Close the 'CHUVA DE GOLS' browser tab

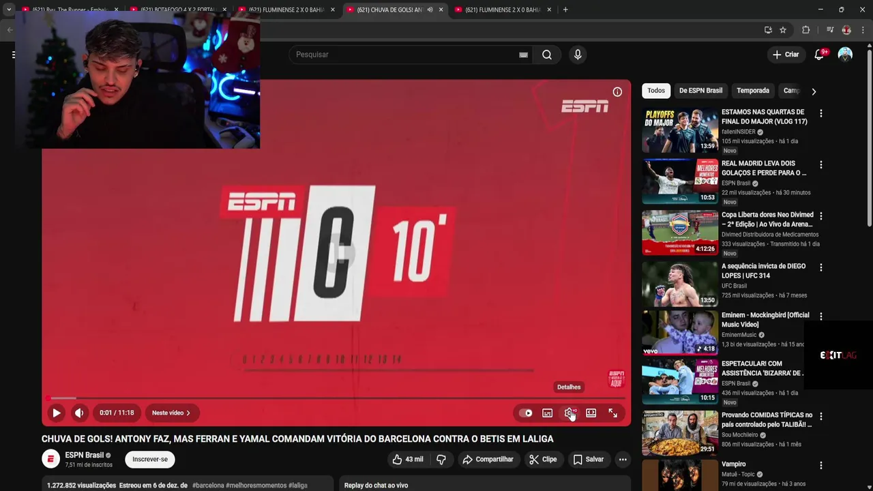[441, 10]
